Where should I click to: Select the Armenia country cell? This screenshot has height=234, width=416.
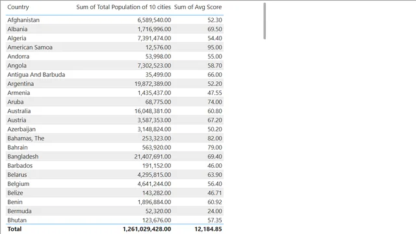pos(19,93)
